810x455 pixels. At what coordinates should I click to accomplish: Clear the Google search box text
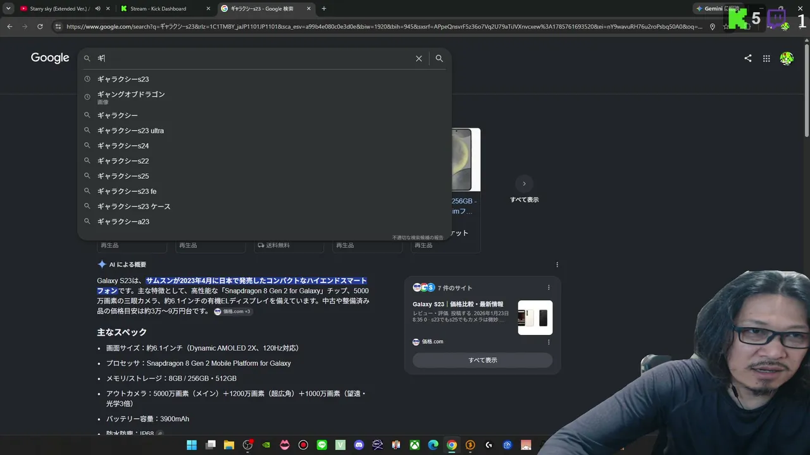(419, 58)
